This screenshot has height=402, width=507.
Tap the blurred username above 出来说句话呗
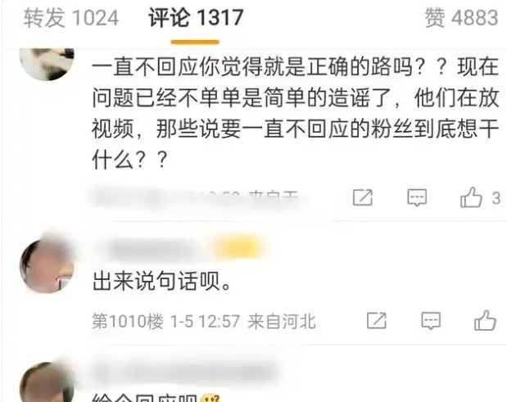[152, 248]
